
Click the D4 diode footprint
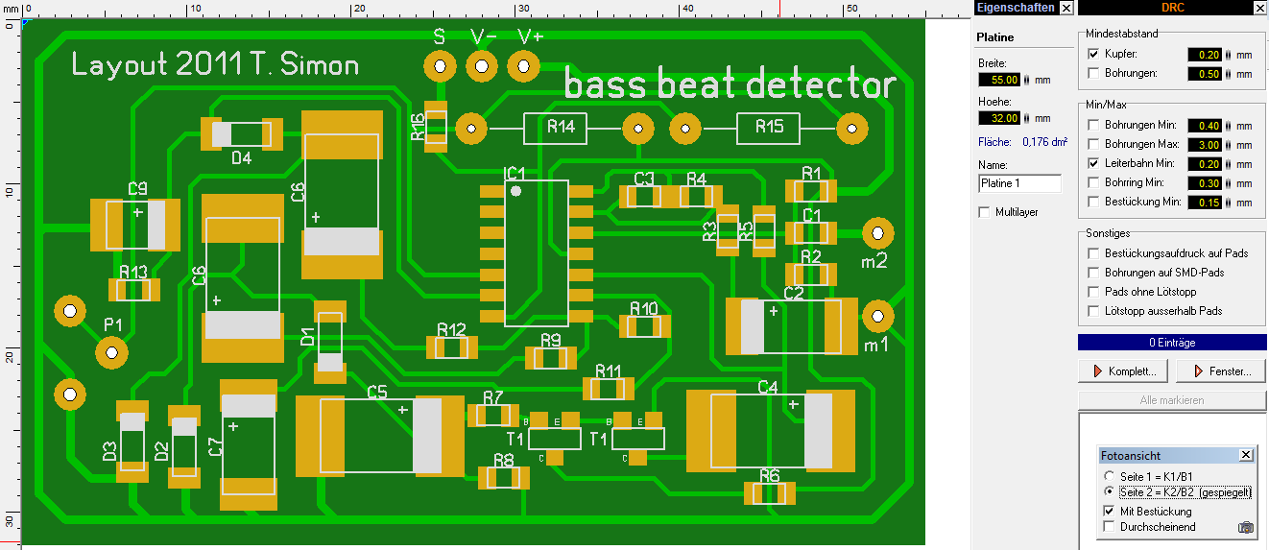pyautogui.click(x=241, y=134)
